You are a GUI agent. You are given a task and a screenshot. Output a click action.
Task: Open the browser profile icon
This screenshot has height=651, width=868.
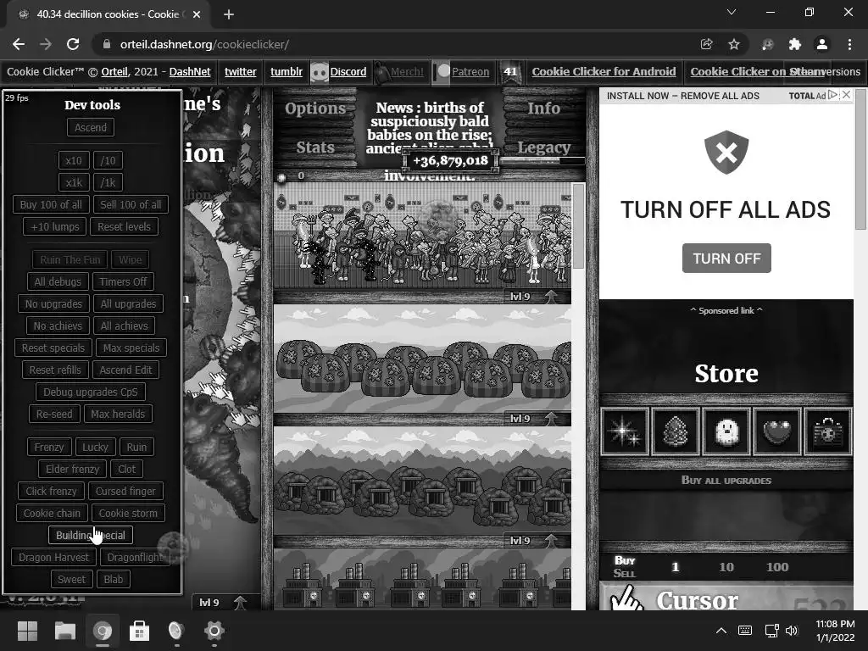tap(822, 44)
